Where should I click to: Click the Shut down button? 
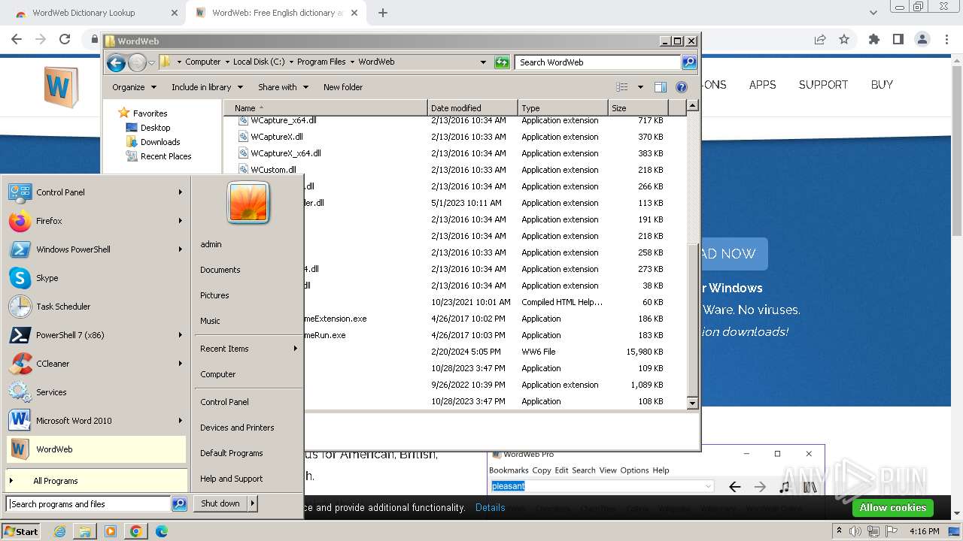[220, 503]
